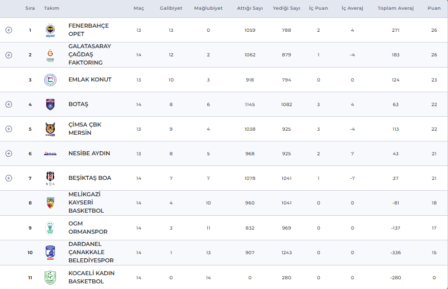The image size is (448, 289).
Task: Click the Emlak Konut team logo
Action: (50, 80)
